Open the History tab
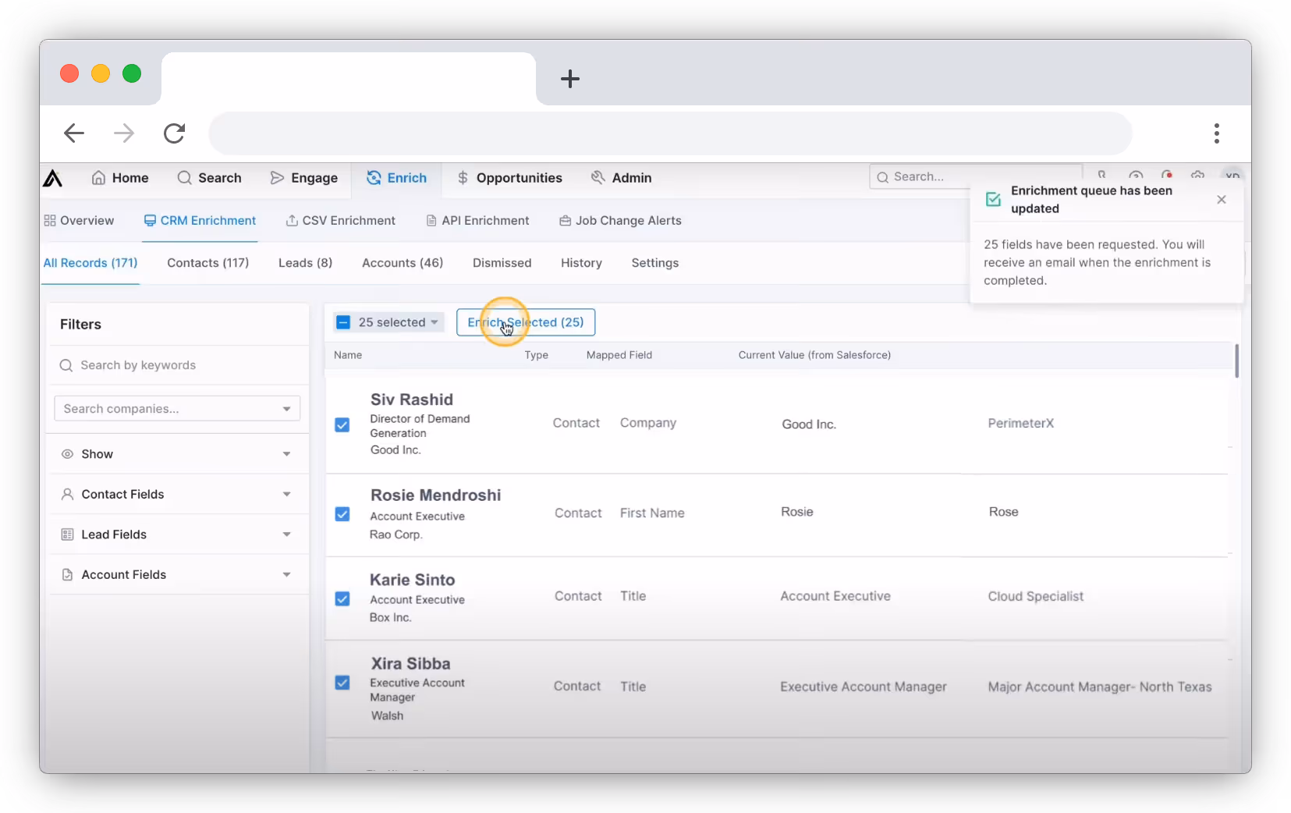The image size is (1291, 813). coord(580,263)
